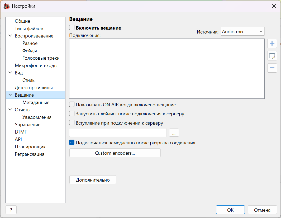Image resolution: width=281 pixels, height=218 pixels.
Task: Select Метаданные in the settings tree
Action: click(36, 102)
